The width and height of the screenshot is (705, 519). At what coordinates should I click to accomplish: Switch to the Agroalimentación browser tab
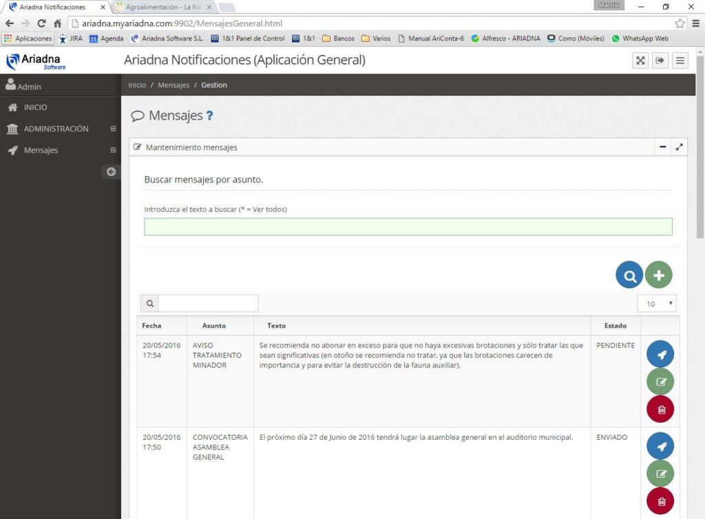pos(165,7)
